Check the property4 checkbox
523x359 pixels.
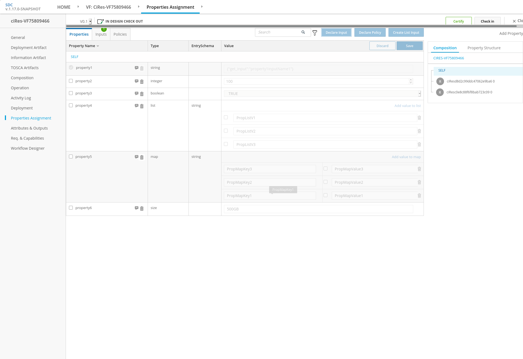71,105
